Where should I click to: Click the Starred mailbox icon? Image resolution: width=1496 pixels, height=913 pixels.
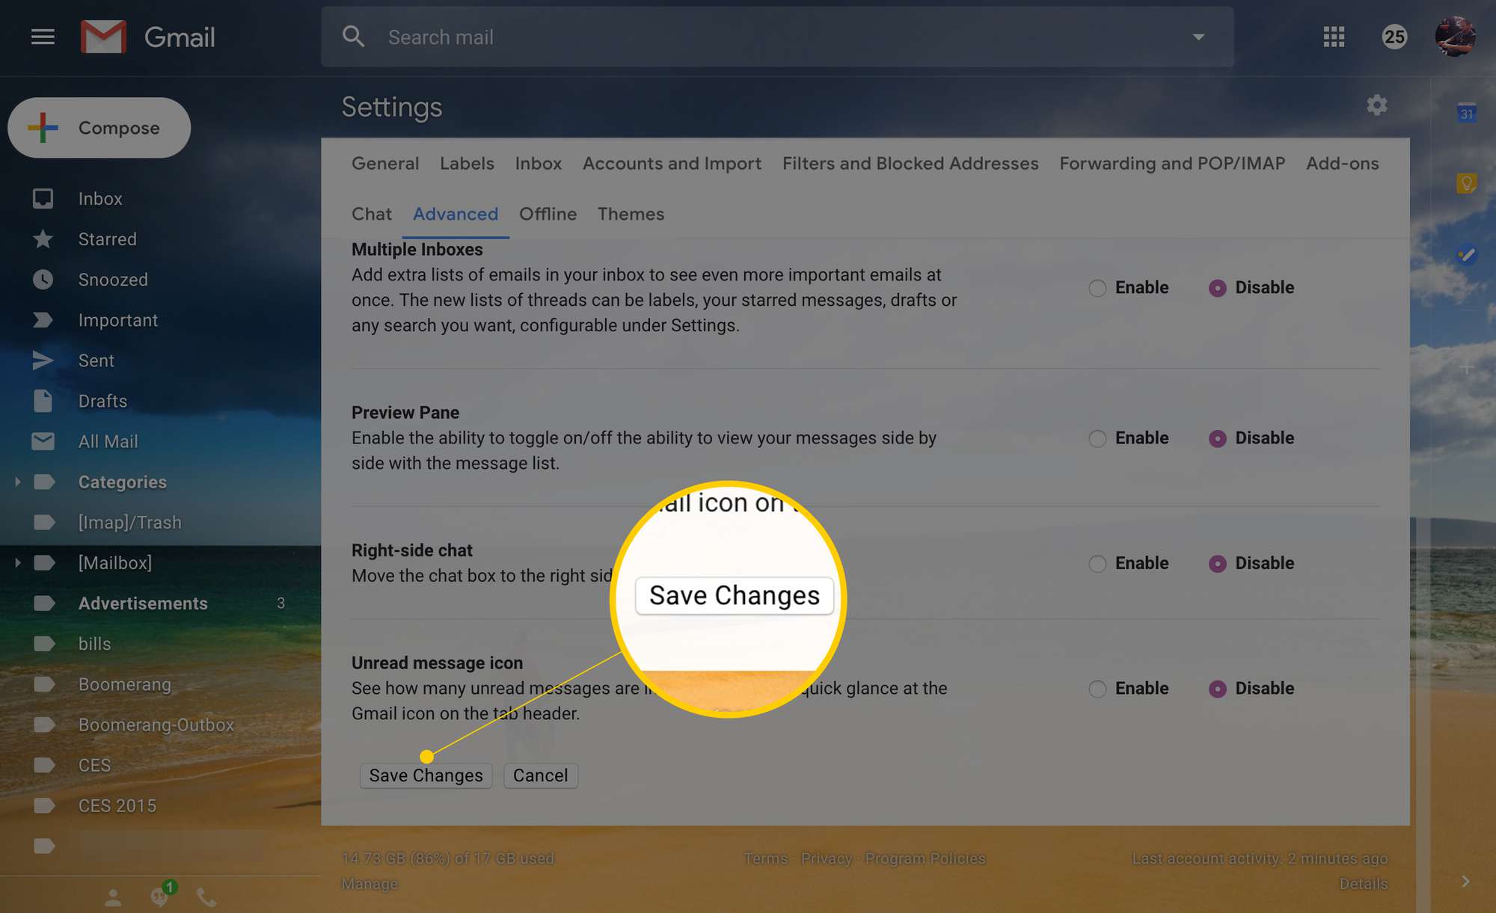(x=43, y=239)
